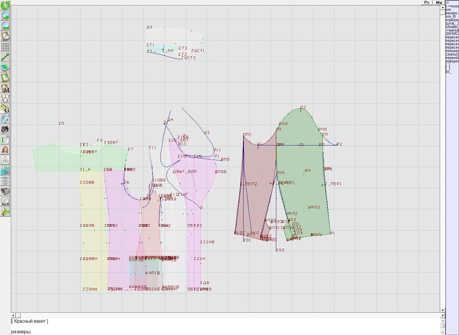The height and width of the screenshot is (335, 459).
Task: Click the woman portrait icon
Action: [x=5, y=150]
